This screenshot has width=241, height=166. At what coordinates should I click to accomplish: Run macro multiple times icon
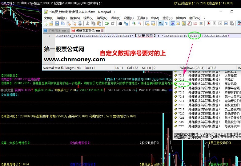tap(226, 23)
